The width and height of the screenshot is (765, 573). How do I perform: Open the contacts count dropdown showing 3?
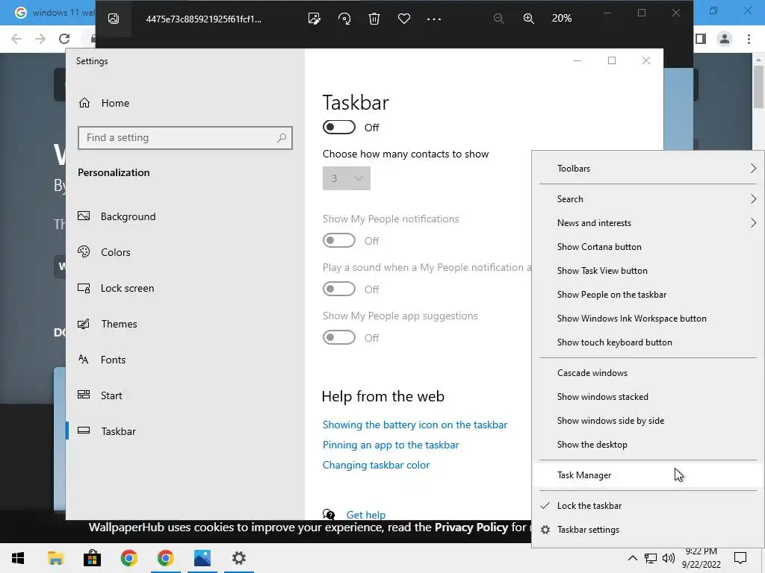tap(347, 178)
